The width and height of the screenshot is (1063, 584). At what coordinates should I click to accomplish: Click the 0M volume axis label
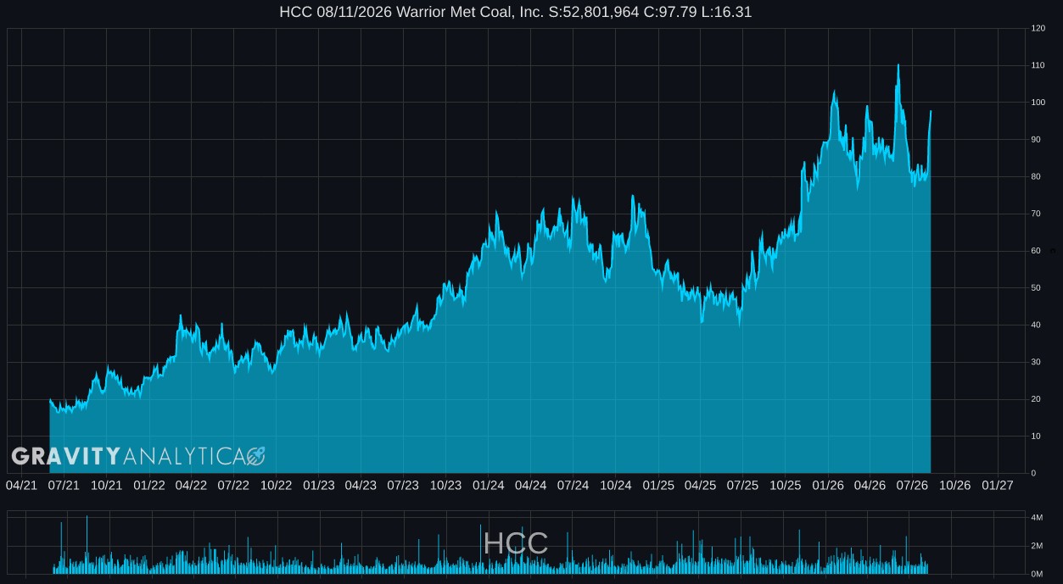point(1037,574)
